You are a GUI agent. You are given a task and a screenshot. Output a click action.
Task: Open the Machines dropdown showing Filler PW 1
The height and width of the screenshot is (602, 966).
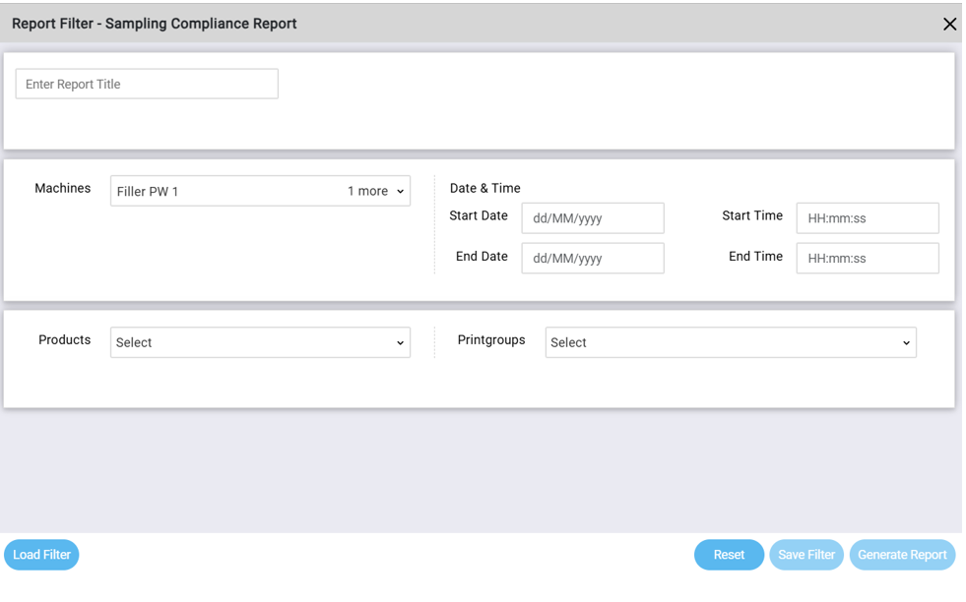tap(260, 192)
